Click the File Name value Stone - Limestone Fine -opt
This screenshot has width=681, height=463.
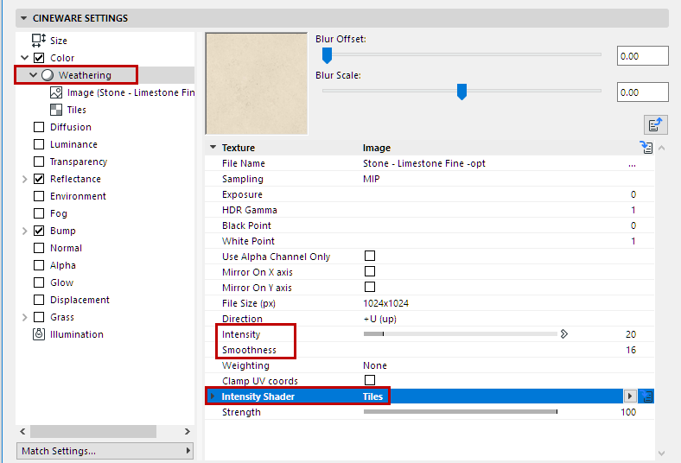[423, 163]
